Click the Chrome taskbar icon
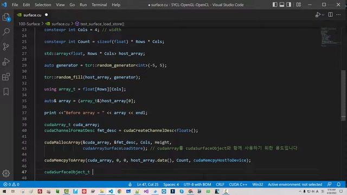Image resolution: width=347 pixels, height=195 pixels. [x=119, y=191]
